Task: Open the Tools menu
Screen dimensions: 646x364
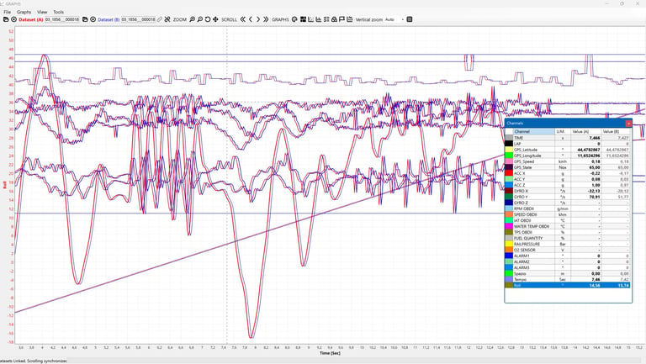Action: [59, 12]
